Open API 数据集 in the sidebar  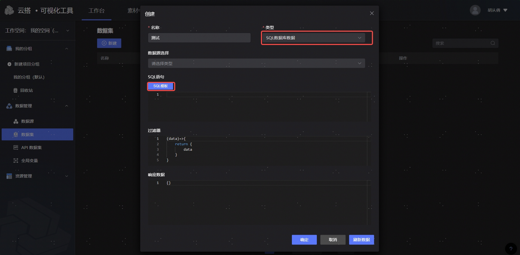(x=31, y=148)
